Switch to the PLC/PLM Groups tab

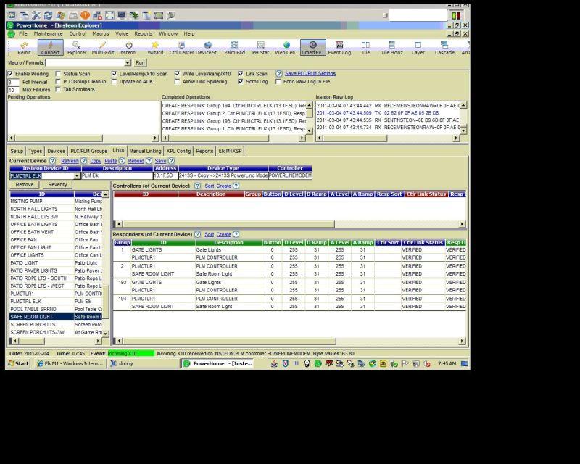point(88,151)
